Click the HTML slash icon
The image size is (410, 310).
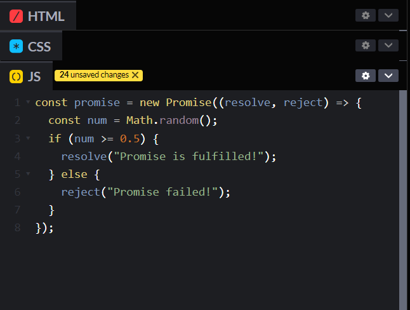coord(17,17)
